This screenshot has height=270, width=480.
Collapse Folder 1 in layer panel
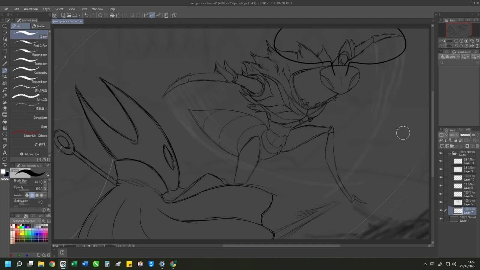click(449, 153)
